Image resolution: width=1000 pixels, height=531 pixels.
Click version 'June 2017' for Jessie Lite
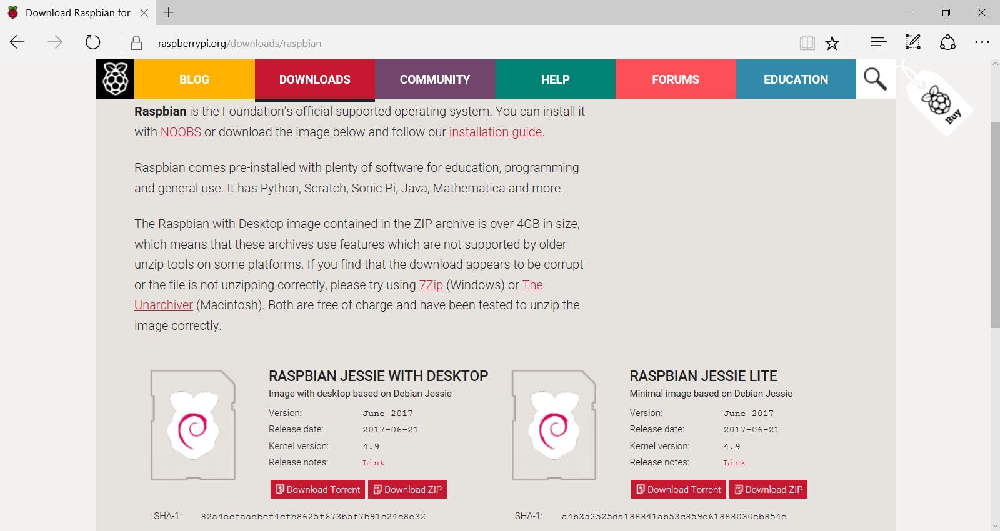(749, 414)
